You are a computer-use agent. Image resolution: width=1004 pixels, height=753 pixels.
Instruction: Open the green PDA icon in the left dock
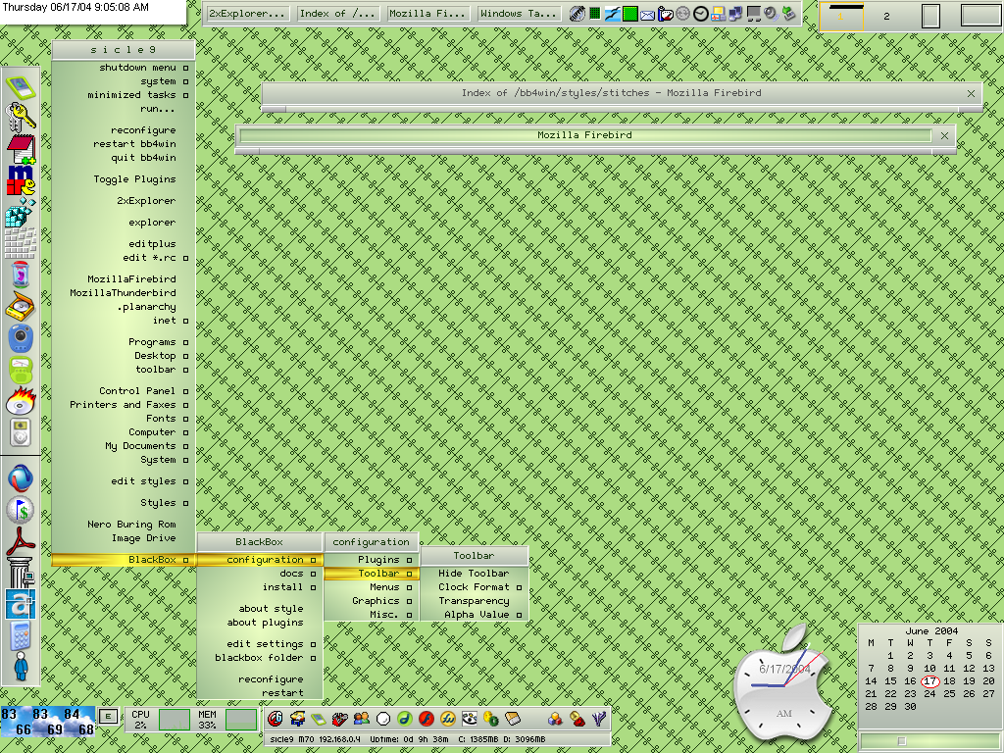click(x=21, y=87)
